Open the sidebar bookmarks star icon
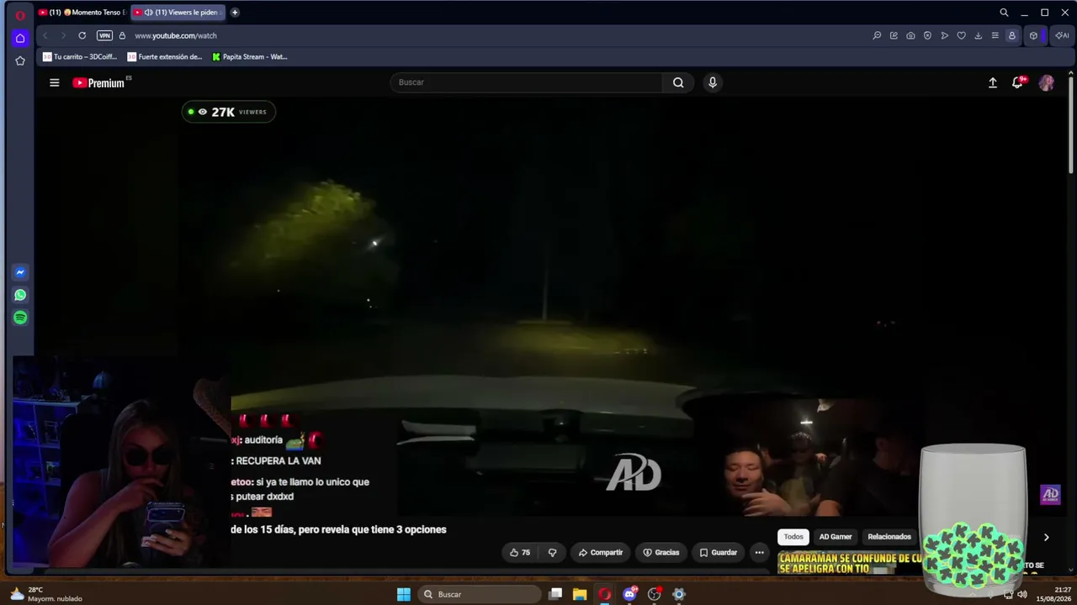Screen dimensions: 1077x605 [x=20, y=60]
